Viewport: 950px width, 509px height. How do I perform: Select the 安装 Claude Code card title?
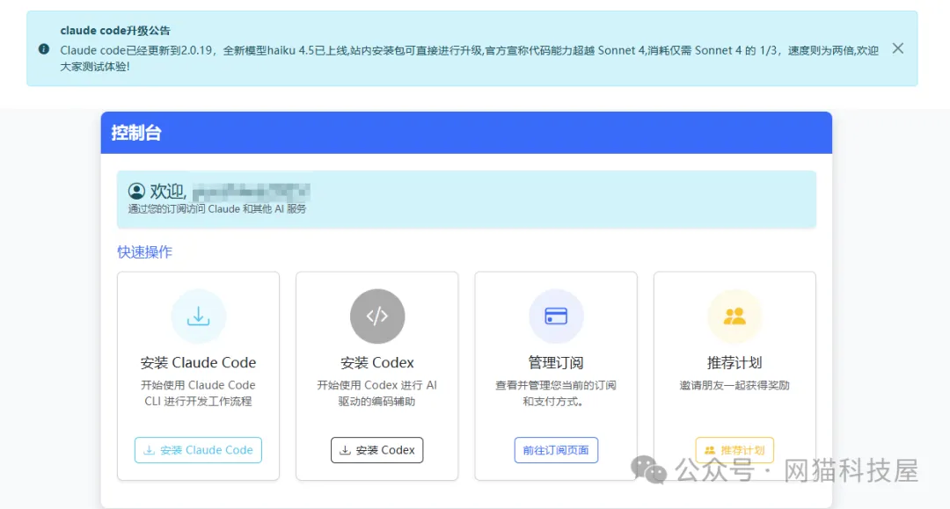(198, 362)
